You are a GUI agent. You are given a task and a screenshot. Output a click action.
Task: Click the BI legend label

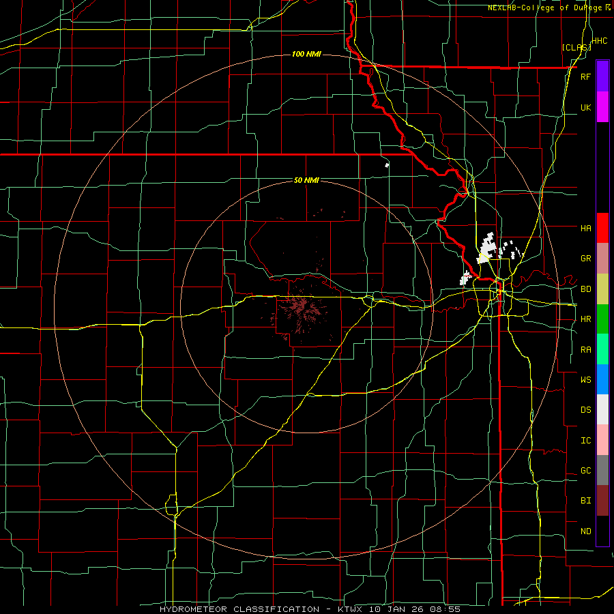pyautogui.click(x=585, y=501)
